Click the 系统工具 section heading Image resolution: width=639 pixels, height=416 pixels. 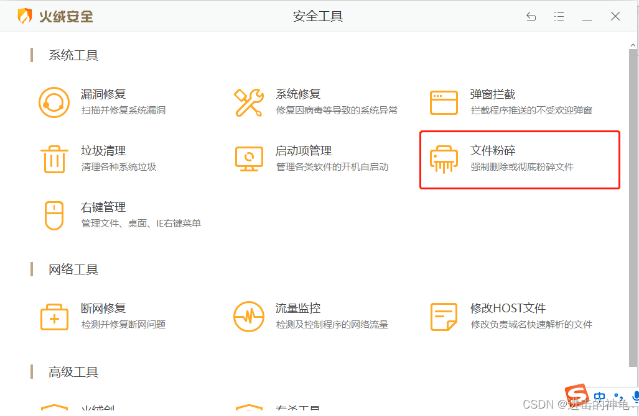click(x=73, y=55)
